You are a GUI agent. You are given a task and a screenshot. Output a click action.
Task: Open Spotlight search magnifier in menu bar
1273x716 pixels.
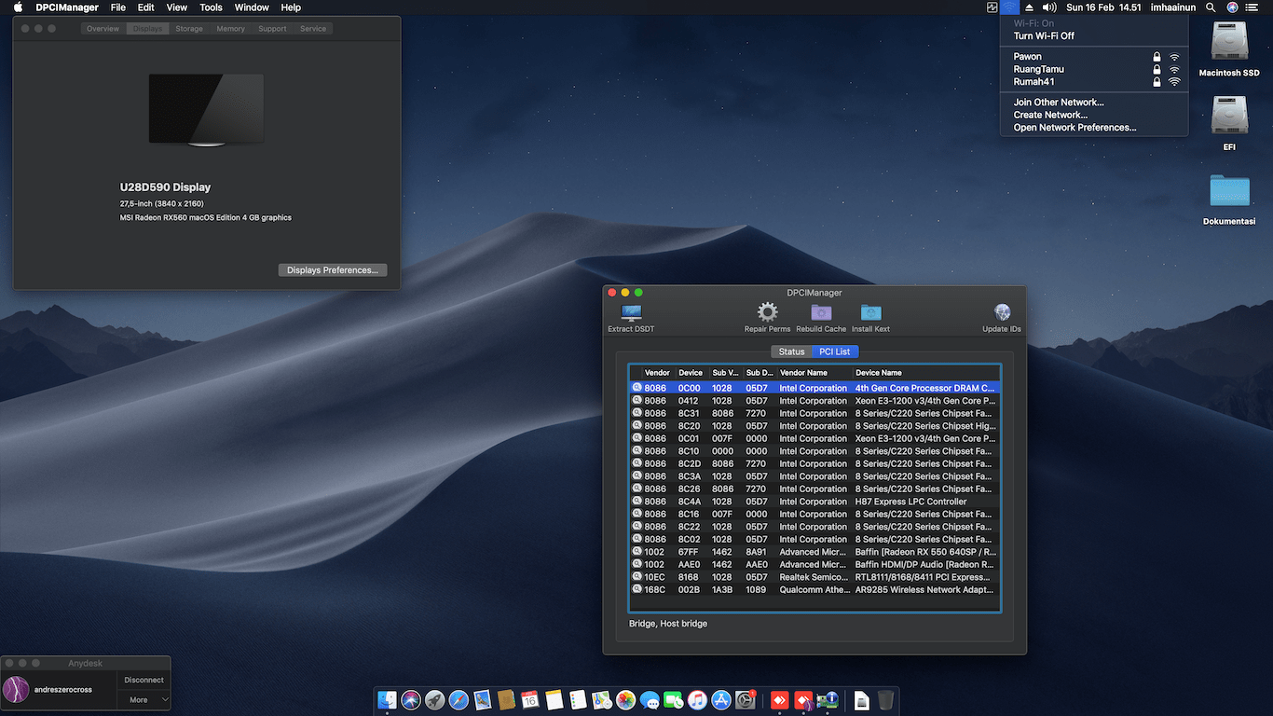[1211, 7]
